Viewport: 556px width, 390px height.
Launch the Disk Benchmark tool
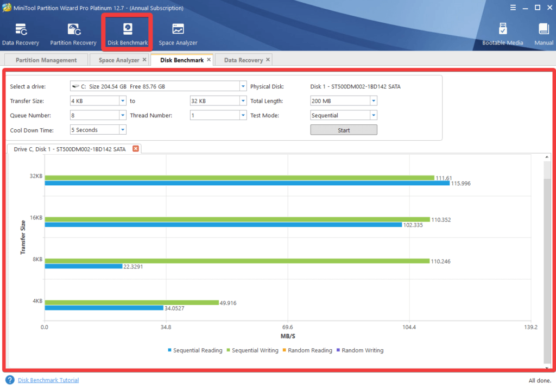[x=127, y=34]
